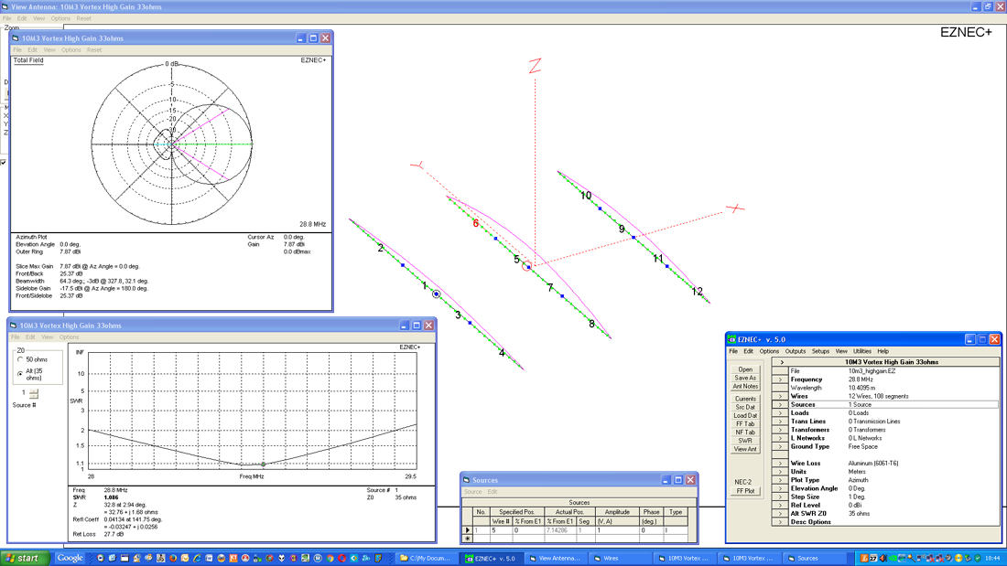Click the Windows Start button

(x=26, y=558)
